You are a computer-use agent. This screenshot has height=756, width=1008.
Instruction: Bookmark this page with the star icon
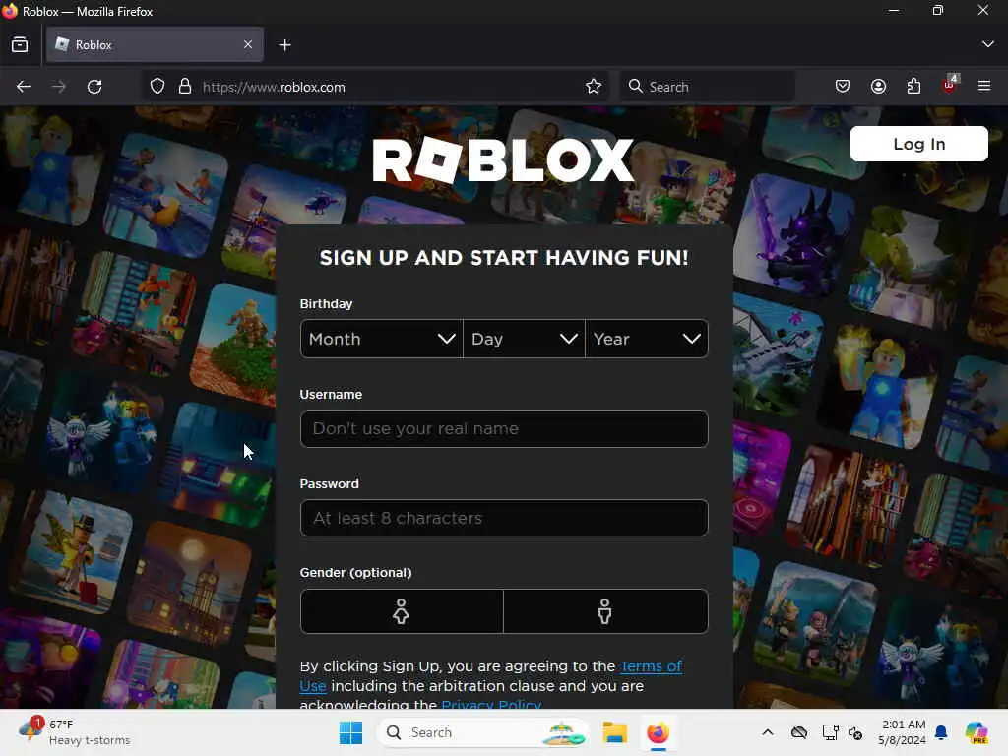594,87
